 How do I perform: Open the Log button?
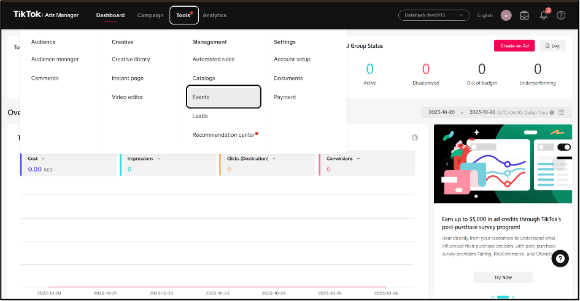pyautogui.click(x=552, y=46)
